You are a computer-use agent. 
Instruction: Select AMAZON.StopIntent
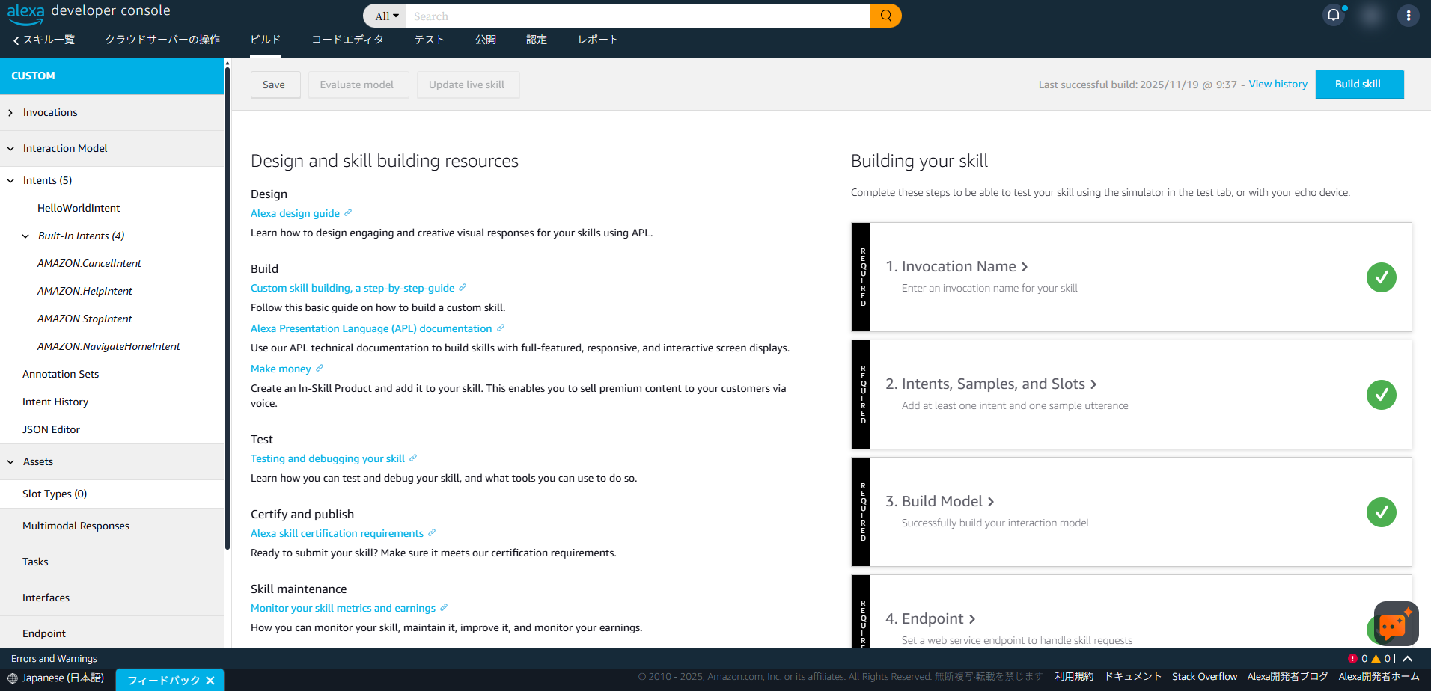point(85,319)
